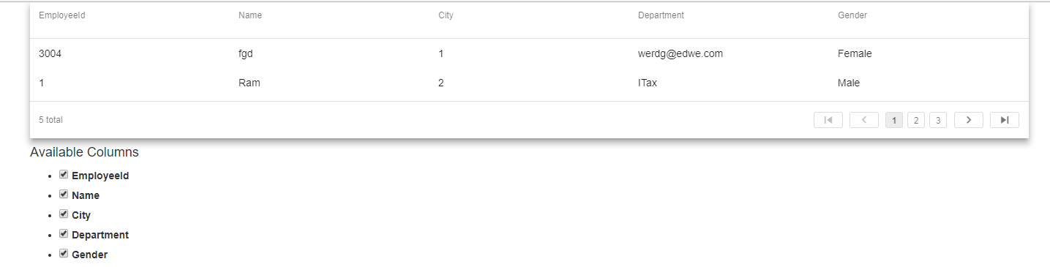
Task: Uncheck the EmployeeId column checkbox
Action: pyautogui.click(x=64, y=175)
